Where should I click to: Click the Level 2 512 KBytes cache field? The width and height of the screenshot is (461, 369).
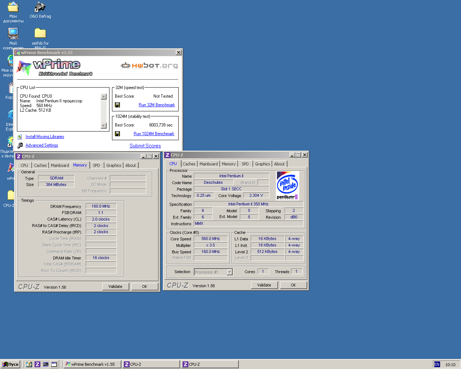[267, 252]
